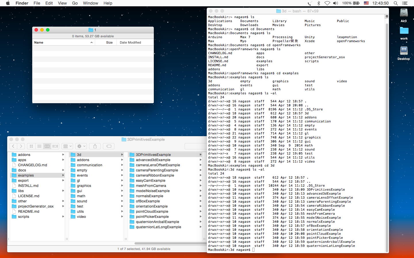Open the Arrange items dropdown
414x258 pixels.
67,146
